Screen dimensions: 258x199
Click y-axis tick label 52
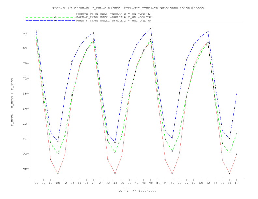click(25, 154)
